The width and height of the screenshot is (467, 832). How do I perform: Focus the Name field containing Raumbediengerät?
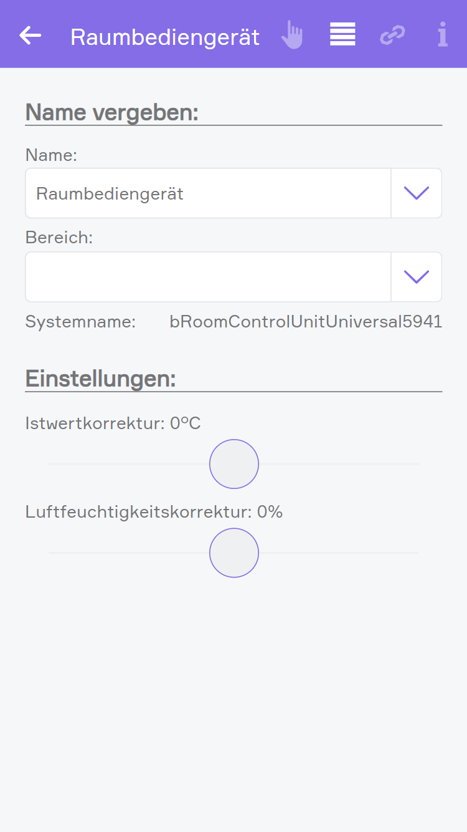pos(208,193)
